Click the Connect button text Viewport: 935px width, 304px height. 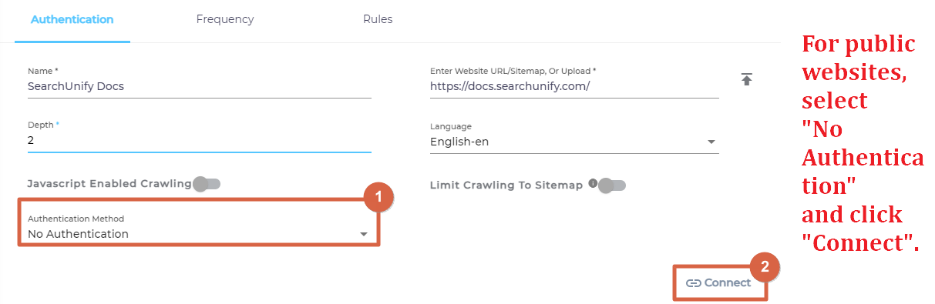click(727, 282)
